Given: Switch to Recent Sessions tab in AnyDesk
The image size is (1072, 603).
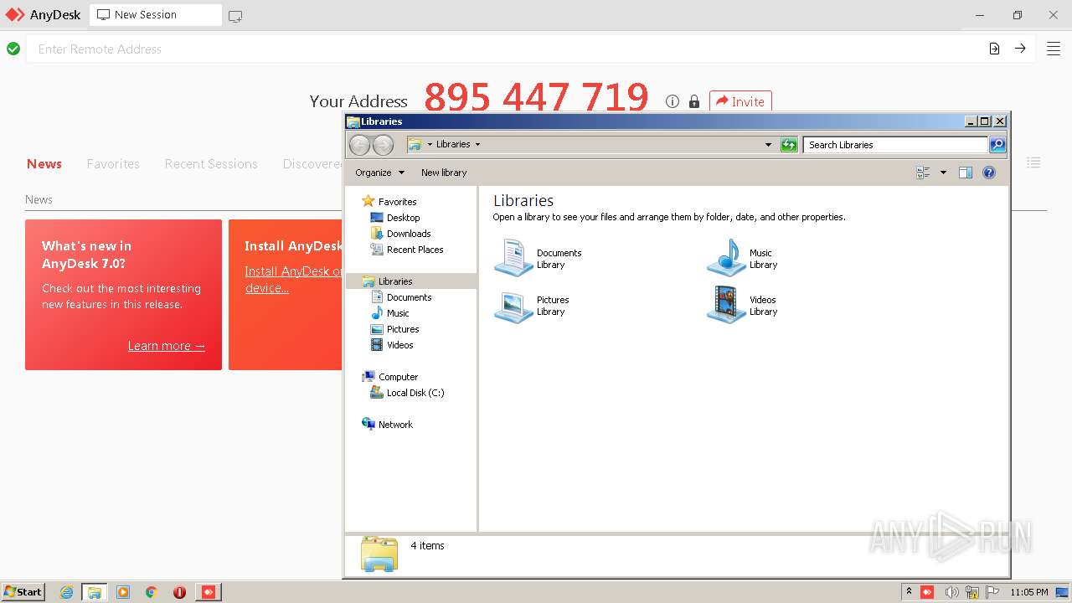Looking at the screenshot, I should coord(211,164).
